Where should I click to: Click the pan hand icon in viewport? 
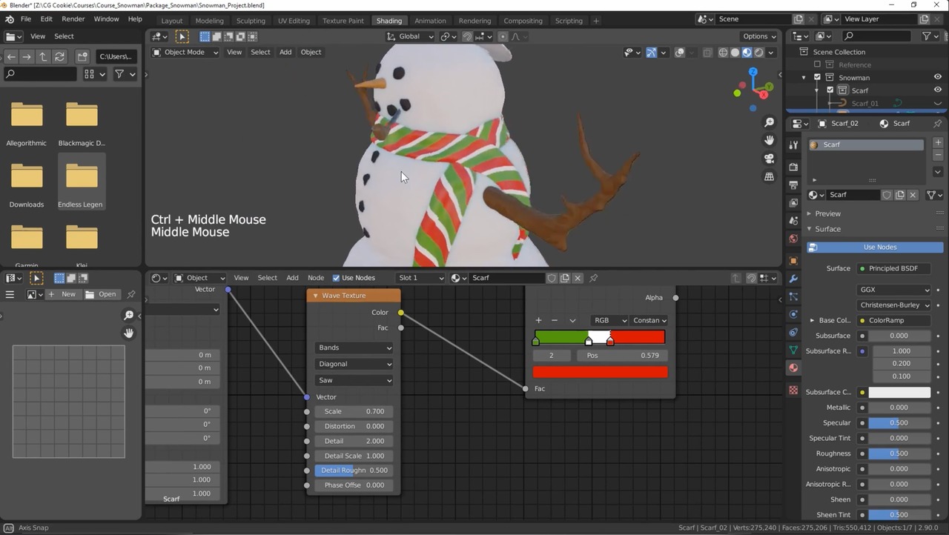click(769, 141)
